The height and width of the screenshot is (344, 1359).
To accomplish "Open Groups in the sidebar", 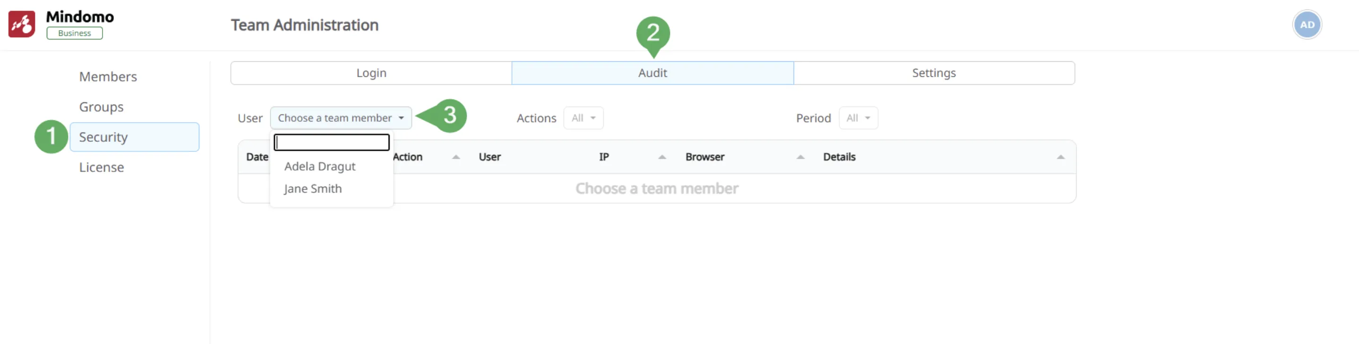I will (x=101, y=107).
